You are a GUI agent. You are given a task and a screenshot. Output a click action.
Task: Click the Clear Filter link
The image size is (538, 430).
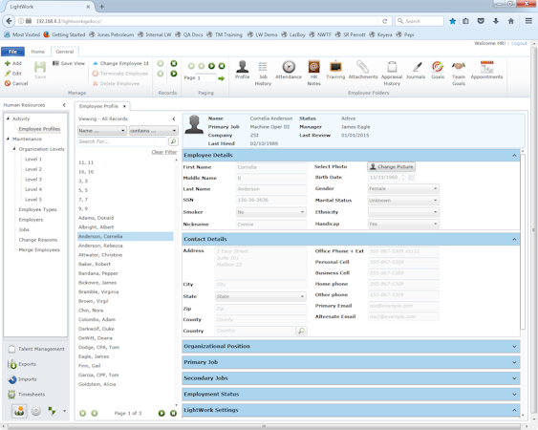coord(164,152)
